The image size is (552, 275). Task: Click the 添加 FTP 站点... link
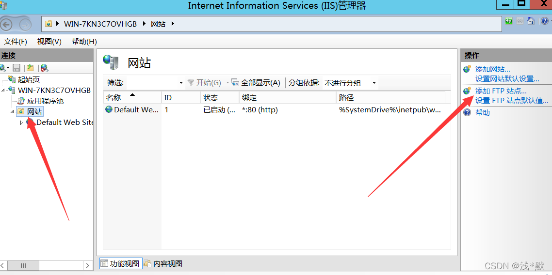pos(501,91)
